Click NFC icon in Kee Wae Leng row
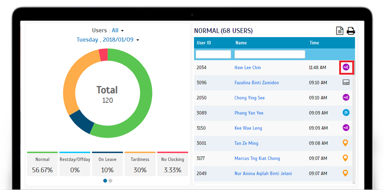Viewport: 384px width, 190px height. (346, 127)
